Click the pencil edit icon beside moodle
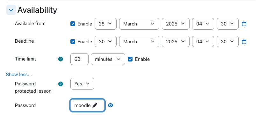This screenshot has width=259, height=115. 95,105
